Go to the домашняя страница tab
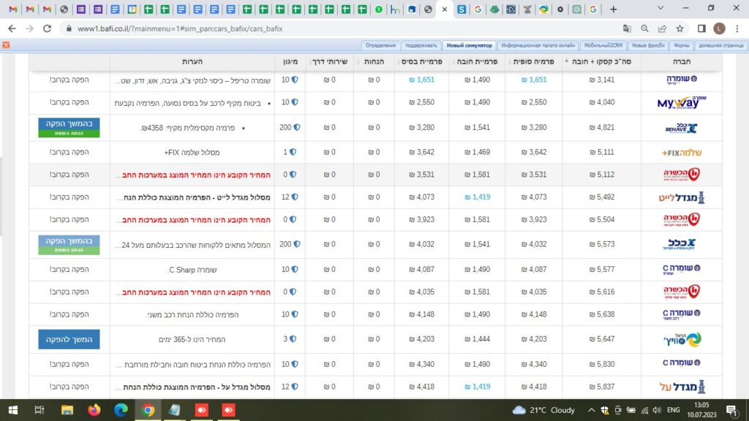This screenshot has height=421, width=749. pos(720,45)
